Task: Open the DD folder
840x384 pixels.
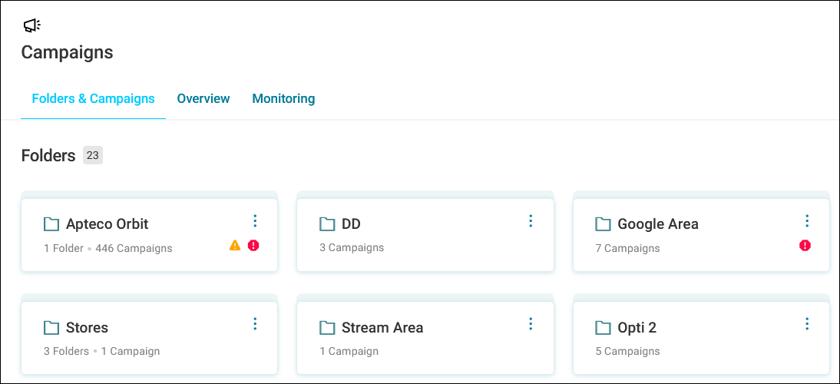Action: pos(425,235)
